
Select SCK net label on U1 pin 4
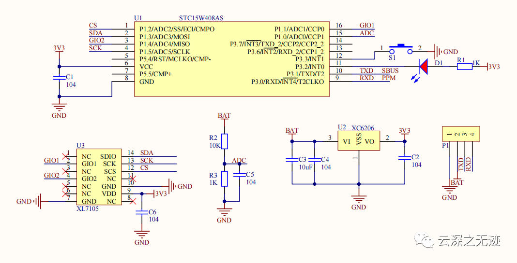[96, 48]
